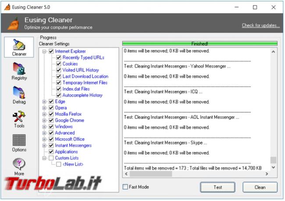Select the Internet Explorer tree label
This screenshot has width=285, height=201.
pyautogui.click(x=70, y=51)
